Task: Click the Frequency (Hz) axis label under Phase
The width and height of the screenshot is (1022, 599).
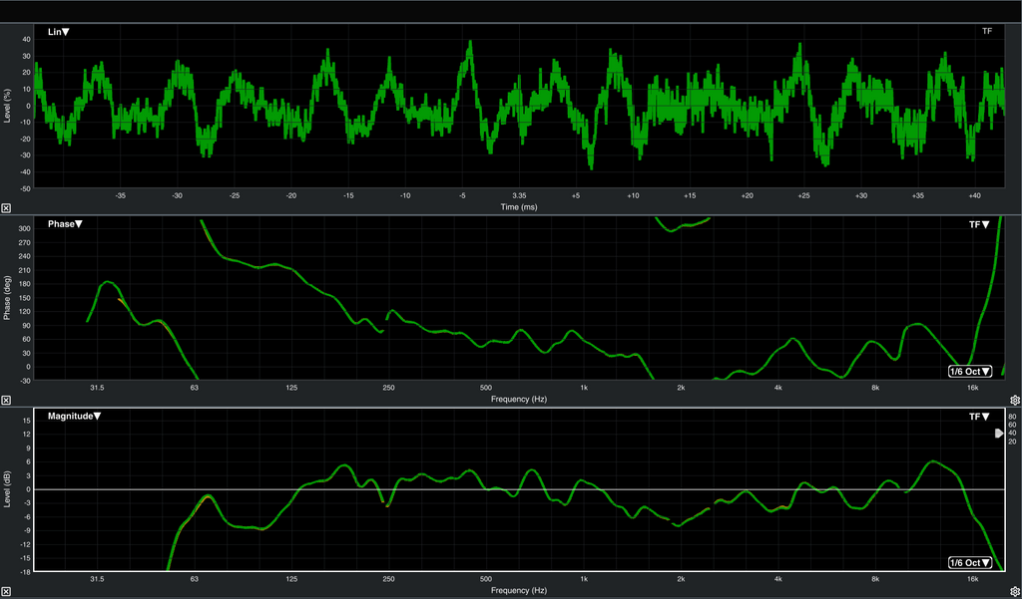Action: pos(518,399)
